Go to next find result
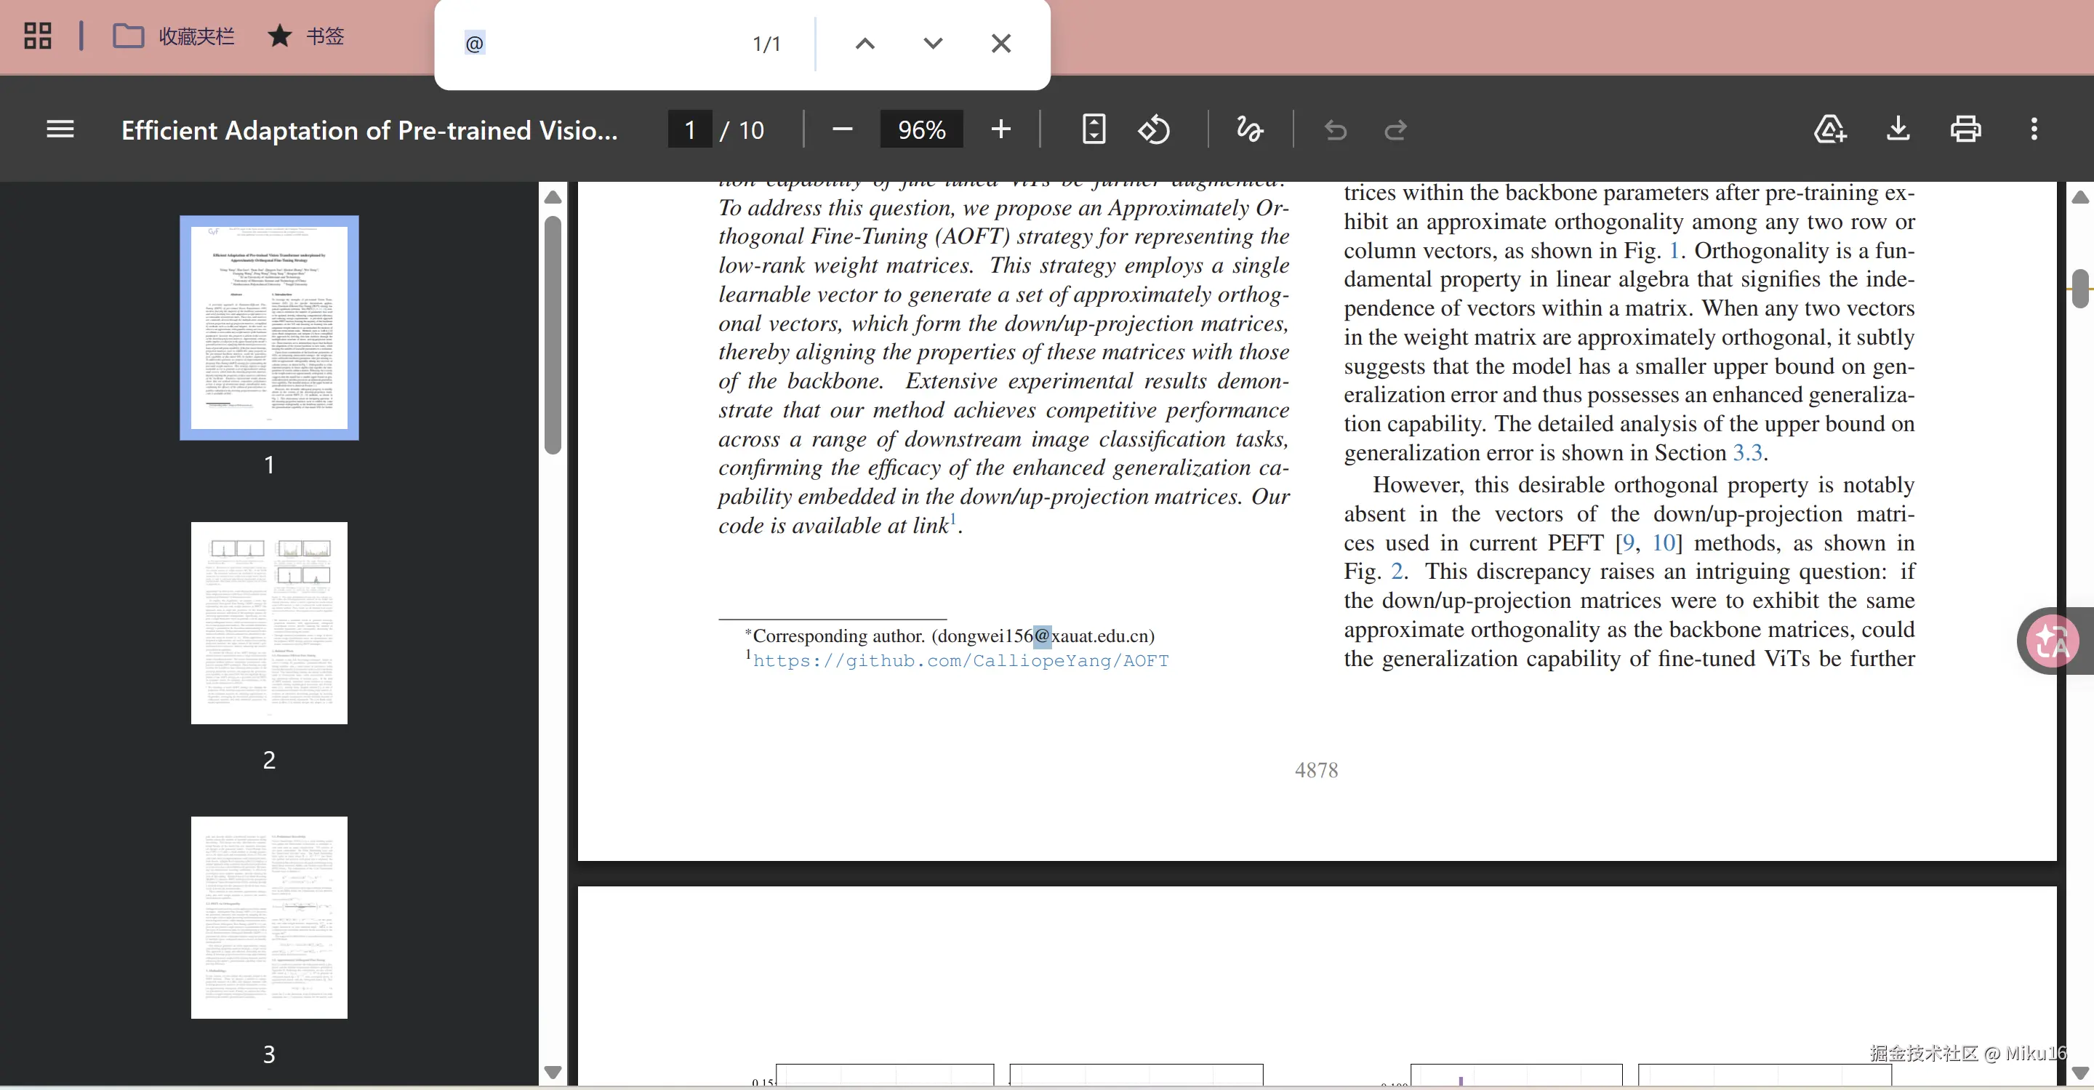The width and height of the screenshot is (2094, 1090). click(x=932, y=43)
